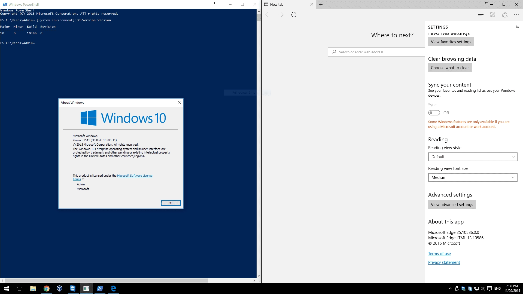Image resolution: width=523 pixels, height=294 pixels.
Task: Open the Microsoft Software License link
Action: click(135, 176)
